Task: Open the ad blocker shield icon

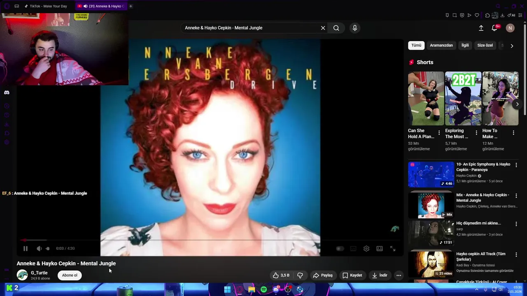Action: point(462,15)
